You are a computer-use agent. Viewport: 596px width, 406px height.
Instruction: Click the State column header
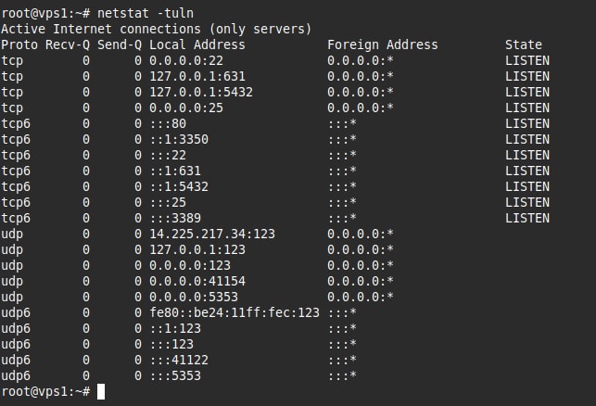(x=524, y=44)
